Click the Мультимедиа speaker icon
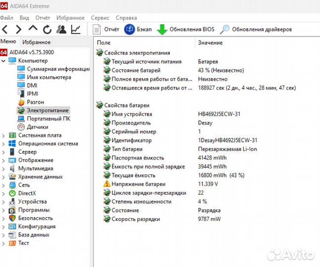Viewport: 320px width, 267px height. coord(12,169)
